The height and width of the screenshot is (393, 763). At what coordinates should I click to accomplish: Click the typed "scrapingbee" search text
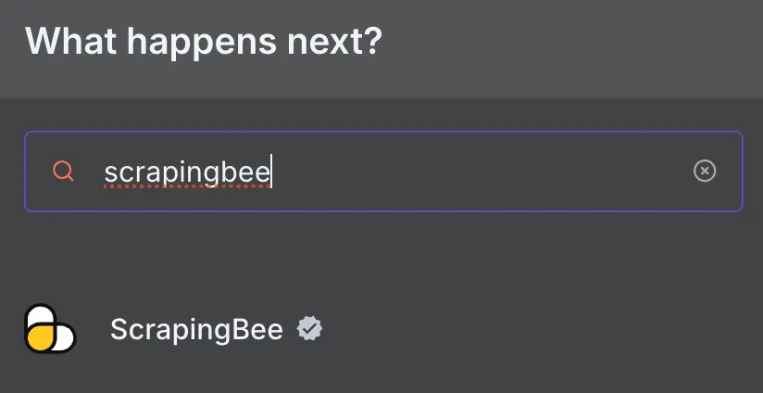(x=187, y=172)
